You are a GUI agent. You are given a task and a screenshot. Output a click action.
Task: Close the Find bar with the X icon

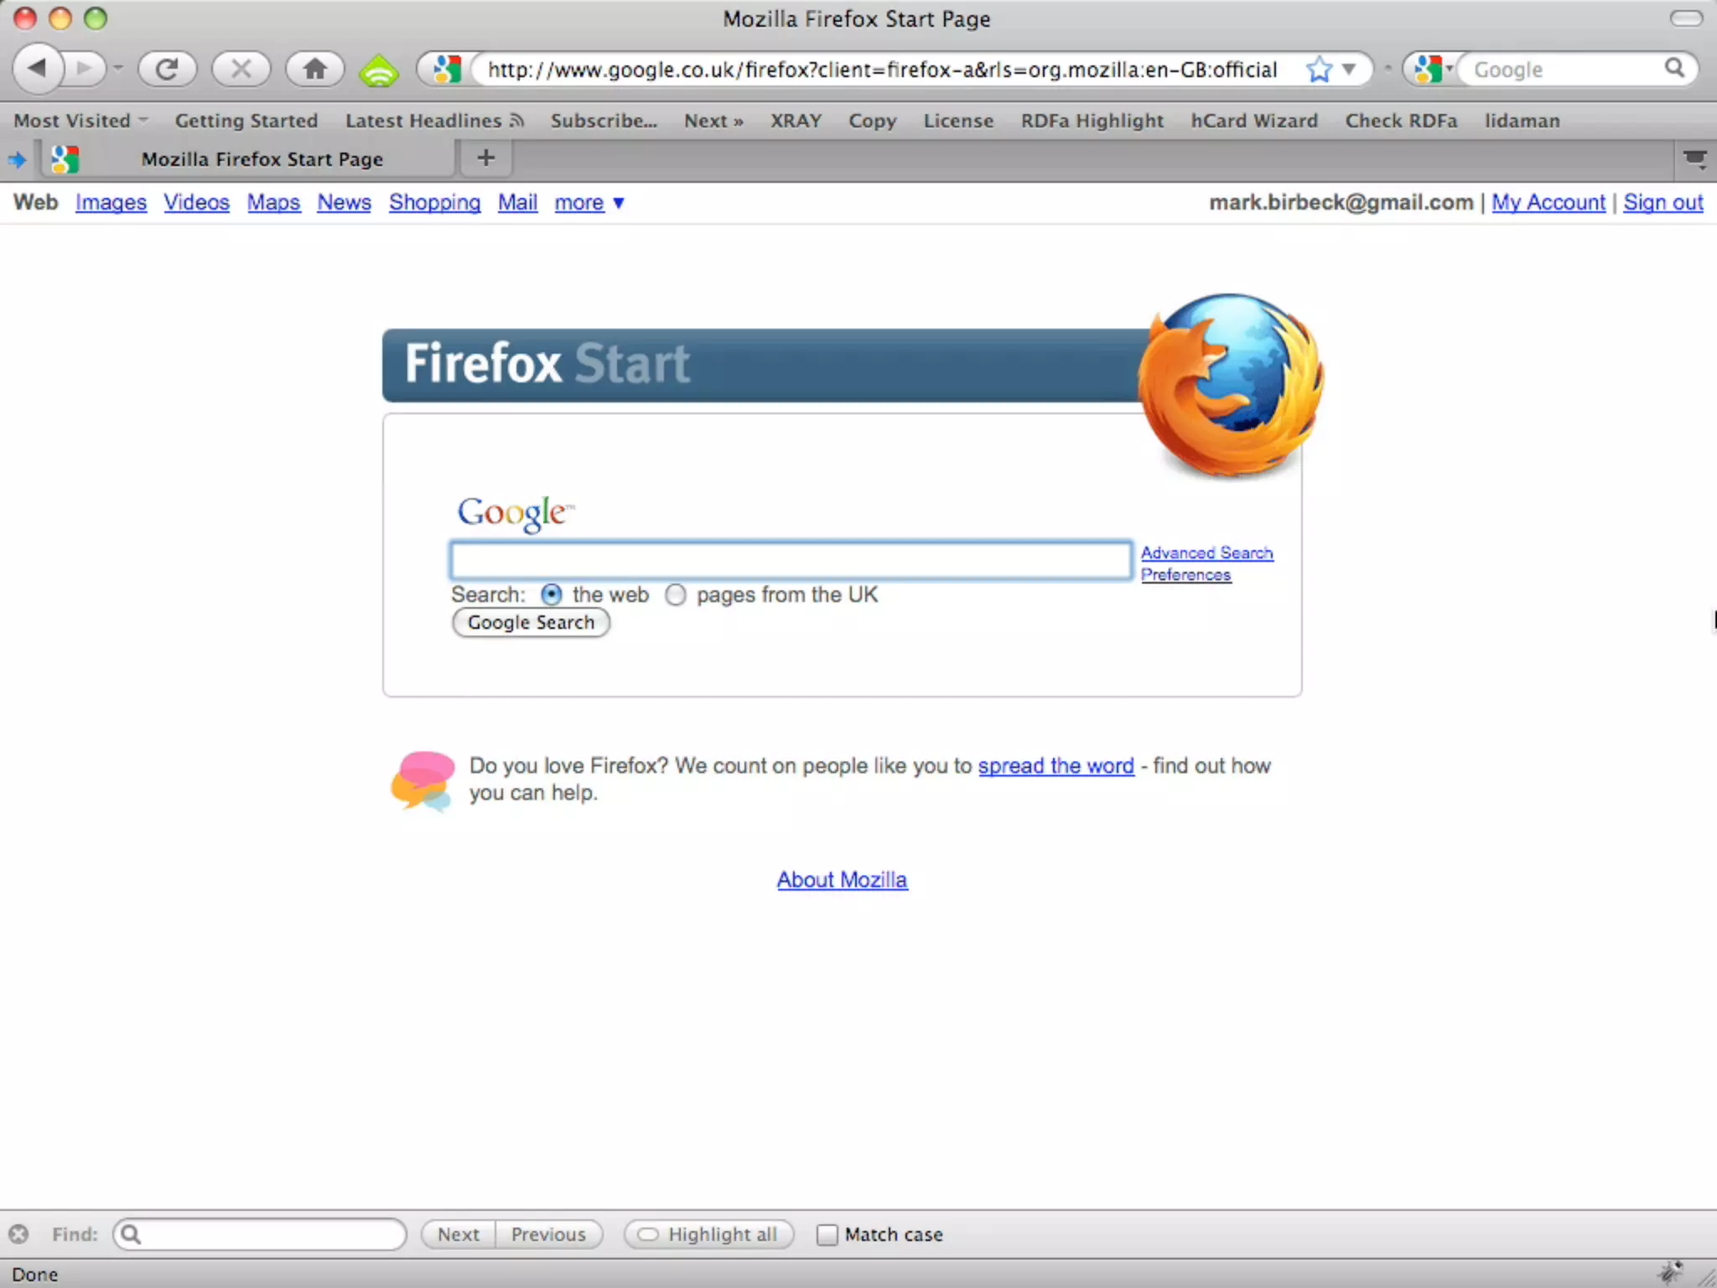(x=18, y=1233)
